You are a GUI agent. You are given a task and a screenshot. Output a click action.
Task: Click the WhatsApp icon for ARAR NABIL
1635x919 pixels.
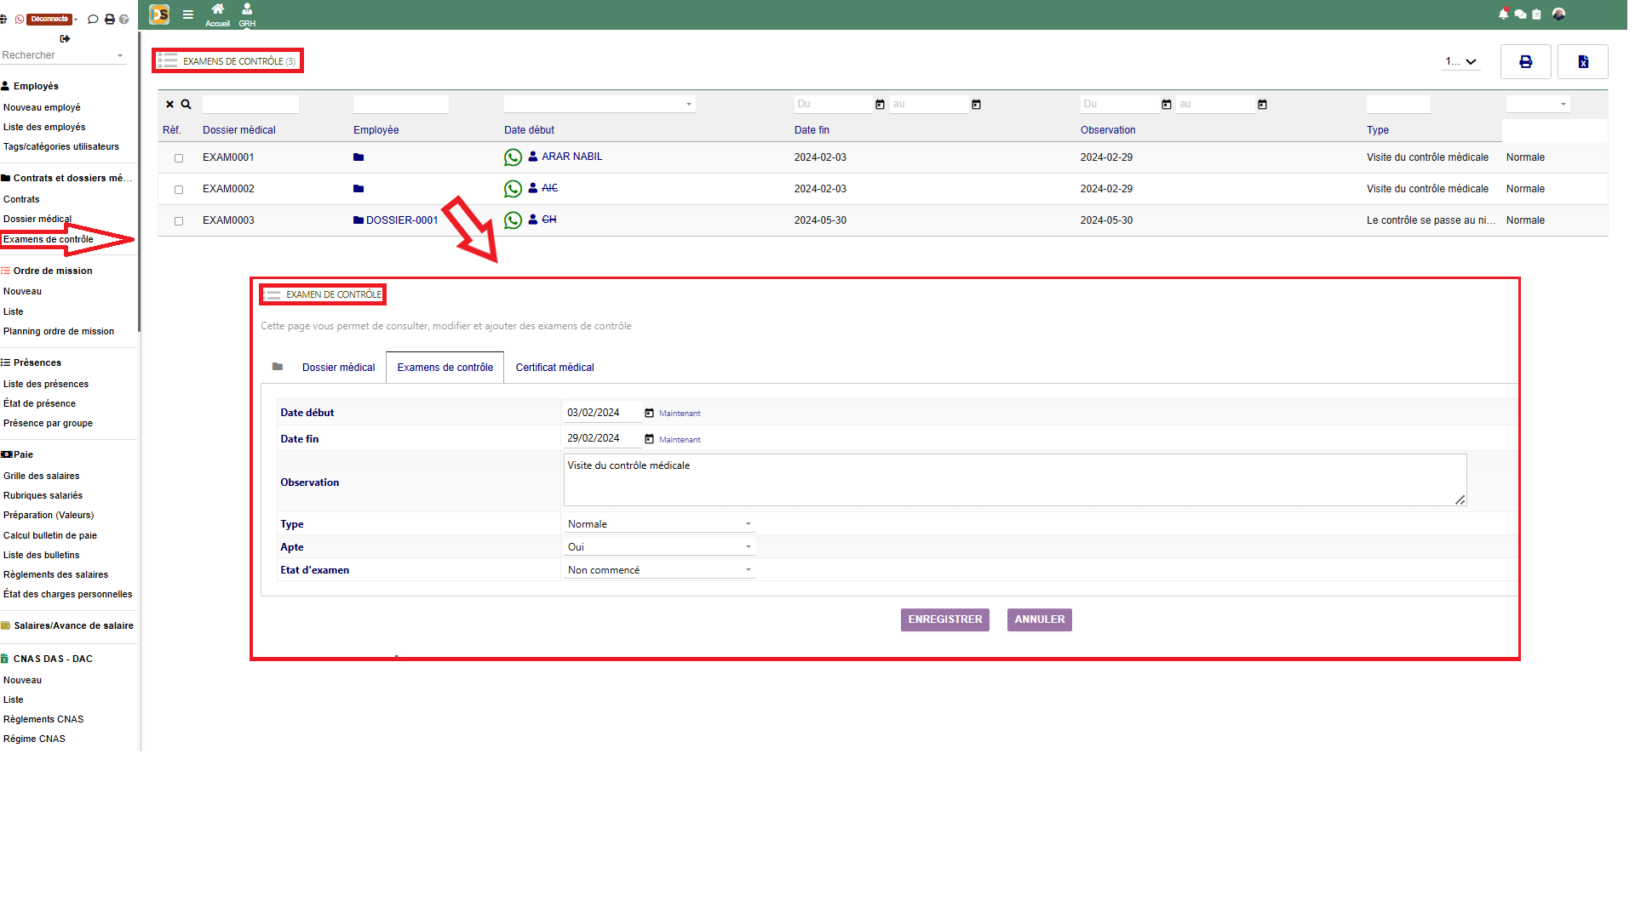[513, 157]
